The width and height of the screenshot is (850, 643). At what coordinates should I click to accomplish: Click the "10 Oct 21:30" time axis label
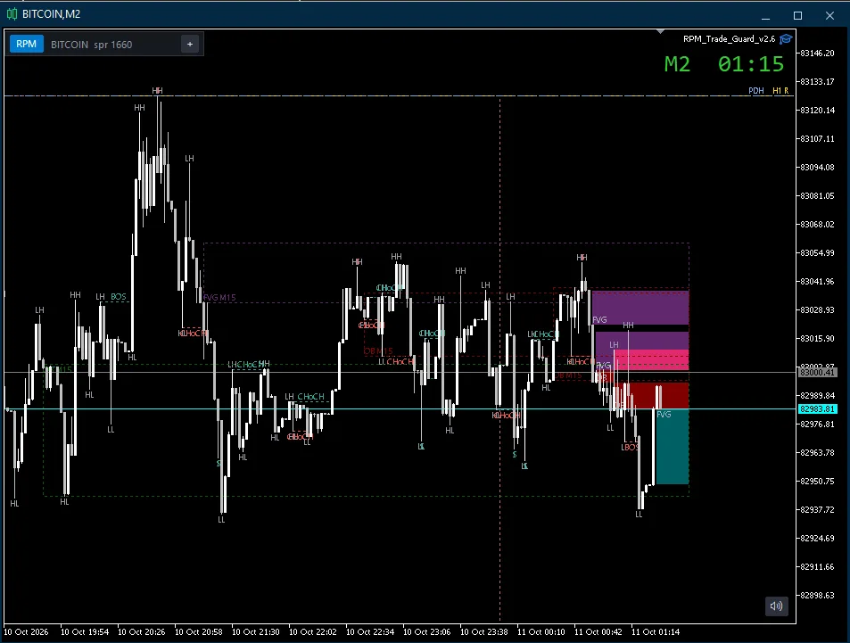256,631
